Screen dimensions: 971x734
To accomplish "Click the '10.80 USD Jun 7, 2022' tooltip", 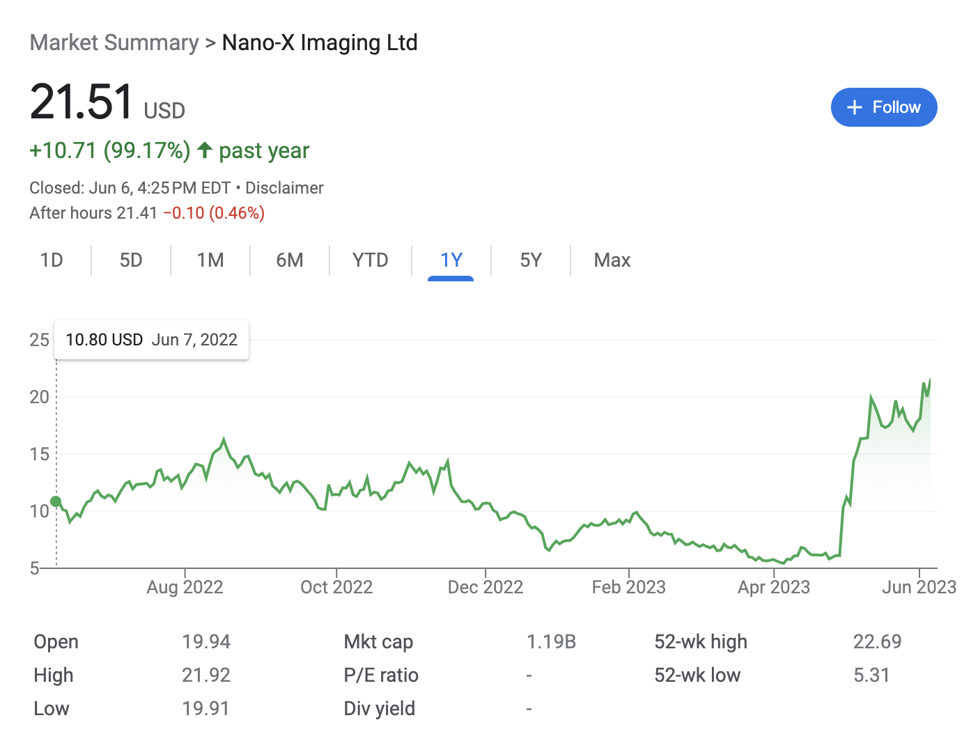I will pos(152,340).
